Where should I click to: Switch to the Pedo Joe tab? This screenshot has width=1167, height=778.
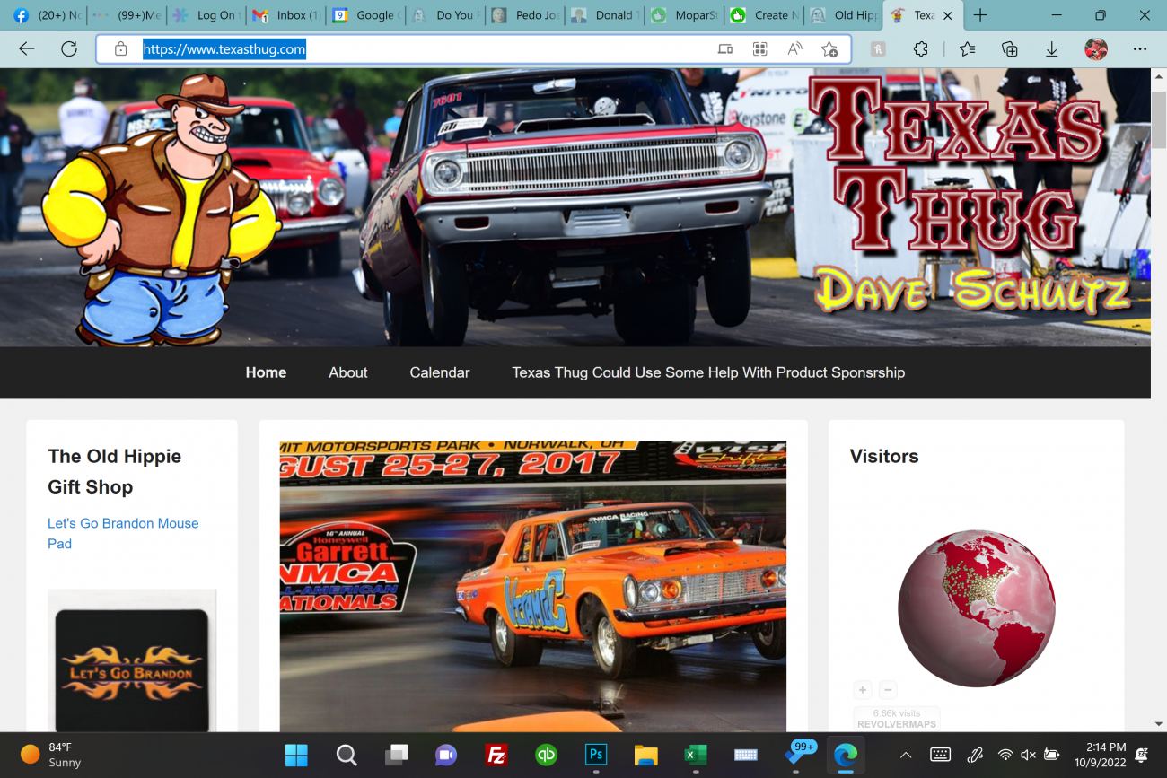click(x=526, y=15)
